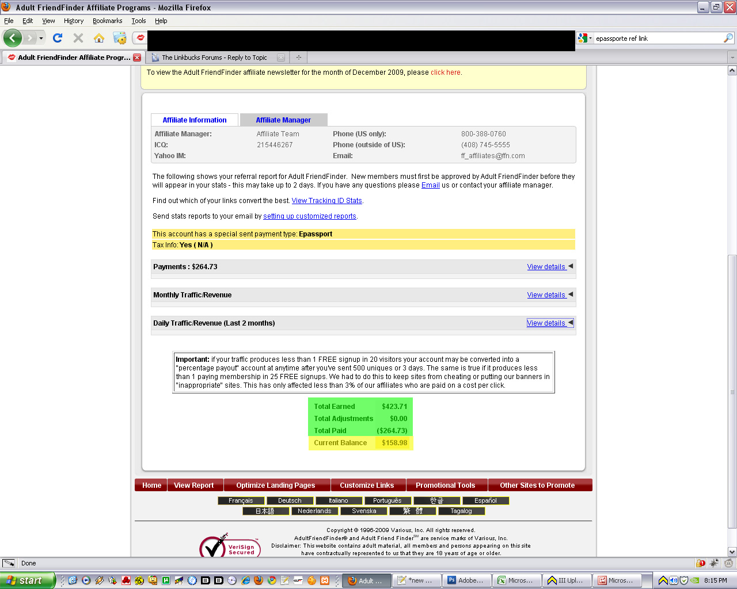Open Customize Links
Screen dimensions: 737x589
(367, 485)
